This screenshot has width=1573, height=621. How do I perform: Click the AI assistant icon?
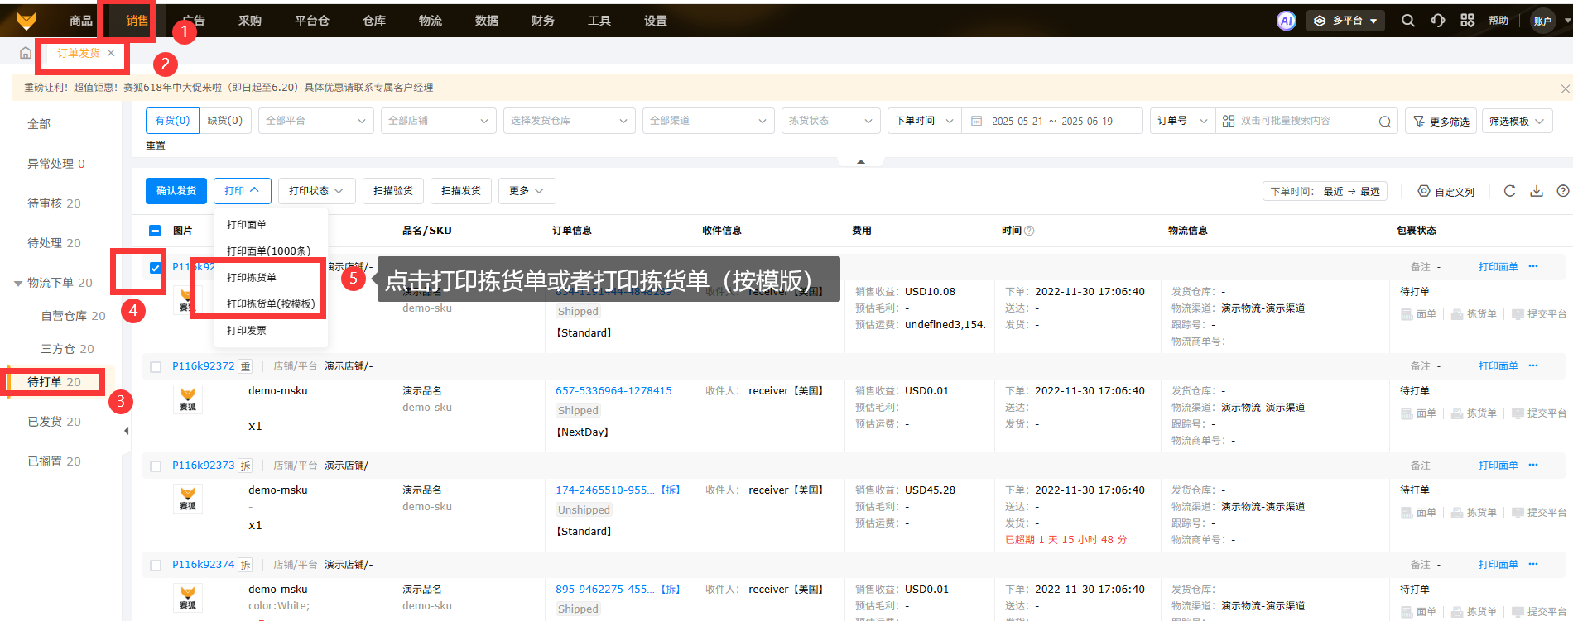[1286, 21]
